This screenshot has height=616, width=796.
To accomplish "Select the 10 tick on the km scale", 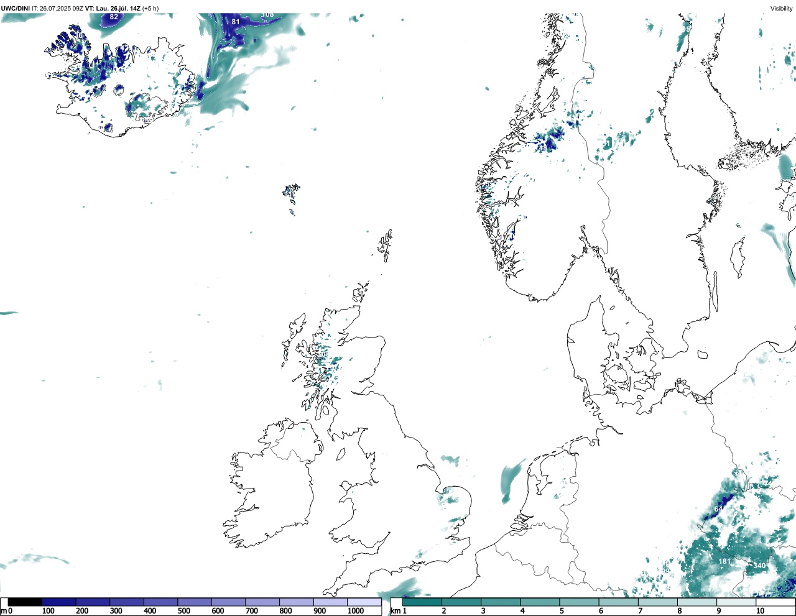I will [760, 611].
